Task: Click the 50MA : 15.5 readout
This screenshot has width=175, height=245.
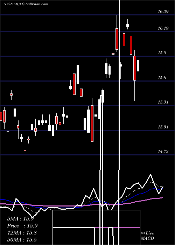Action: click(x=22, y=239)
